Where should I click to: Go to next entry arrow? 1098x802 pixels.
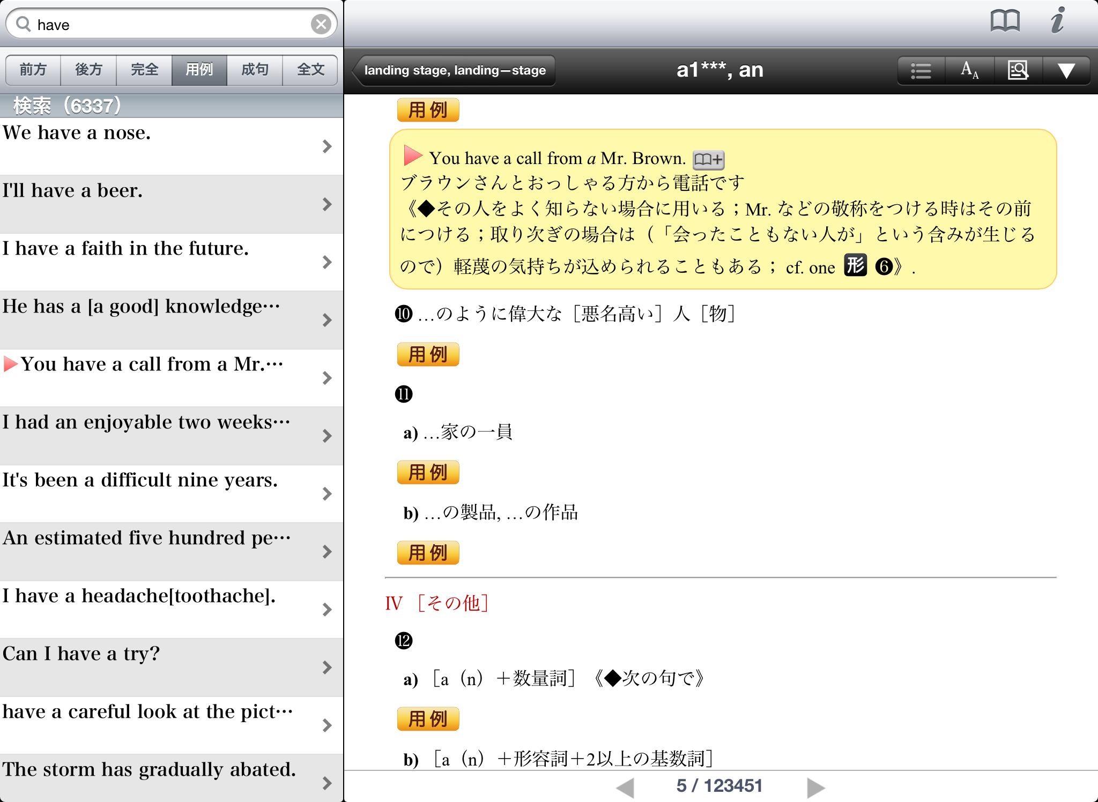[815, 787]
